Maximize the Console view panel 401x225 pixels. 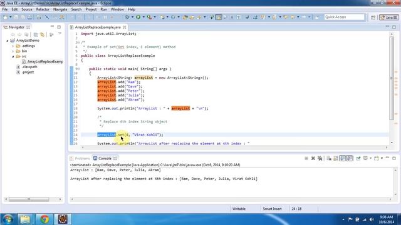point(394,158)
